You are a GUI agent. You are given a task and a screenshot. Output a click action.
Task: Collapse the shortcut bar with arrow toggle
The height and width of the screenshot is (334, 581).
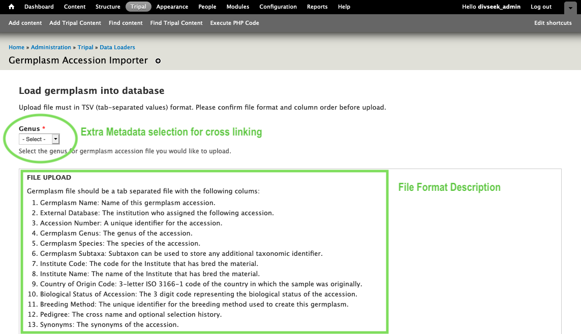(x=570, y=8)
